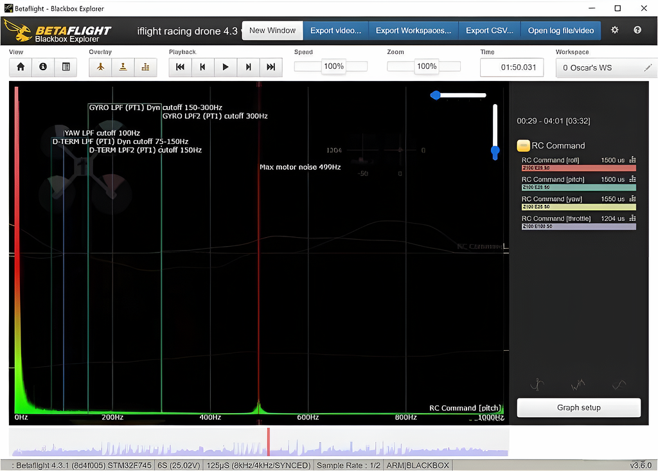The height and width of the screenshot is (471, 658).
Task: Click the "125µS (8kHz/4kHz/SYNCED)" status entry
Action: (x=258, y=466)
